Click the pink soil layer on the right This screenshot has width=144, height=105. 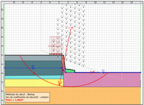pyautogui.click(x=102, y=80)
